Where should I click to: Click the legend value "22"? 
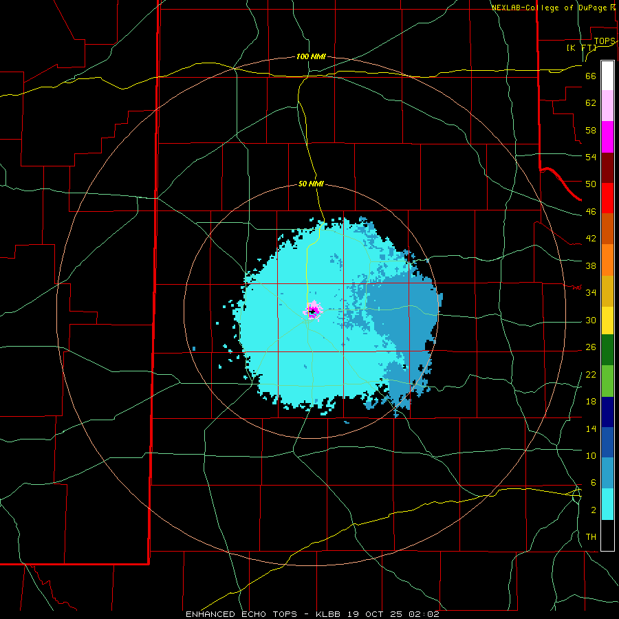pos(591,374)
